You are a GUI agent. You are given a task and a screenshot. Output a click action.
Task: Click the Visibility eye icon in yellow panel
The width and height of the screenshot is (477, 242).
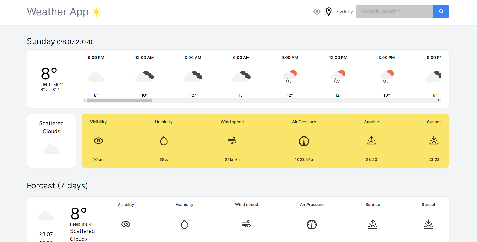[x=98, y=141]
